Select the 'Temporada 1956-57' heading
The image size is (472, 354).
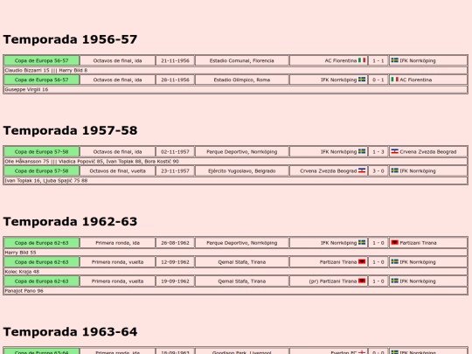tap(70, 39)
